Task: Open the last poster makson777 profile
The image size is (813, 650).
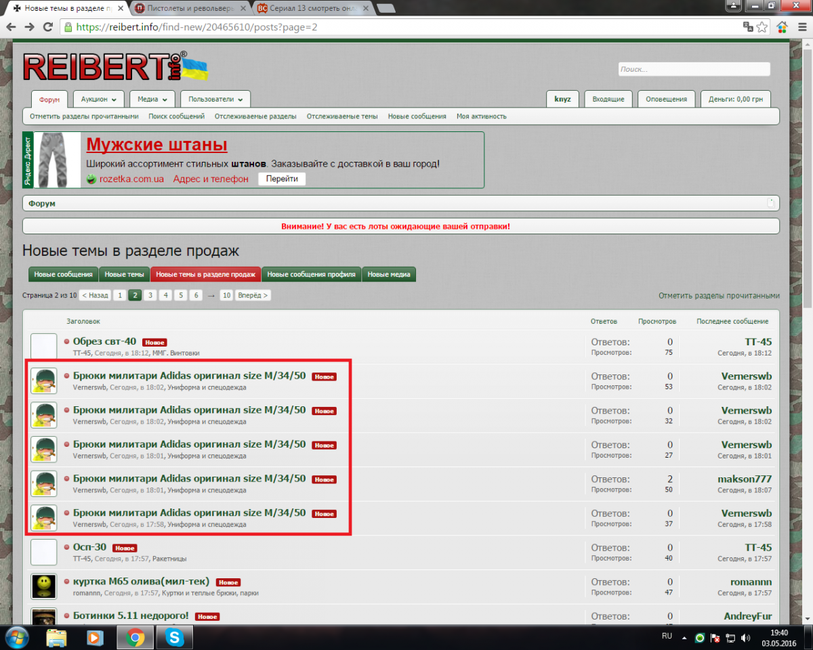Action: point(745,479)
